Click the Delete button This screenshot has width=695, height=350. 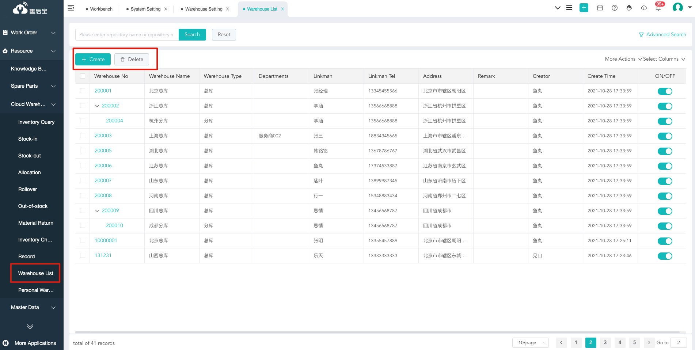tap(132, 59)
